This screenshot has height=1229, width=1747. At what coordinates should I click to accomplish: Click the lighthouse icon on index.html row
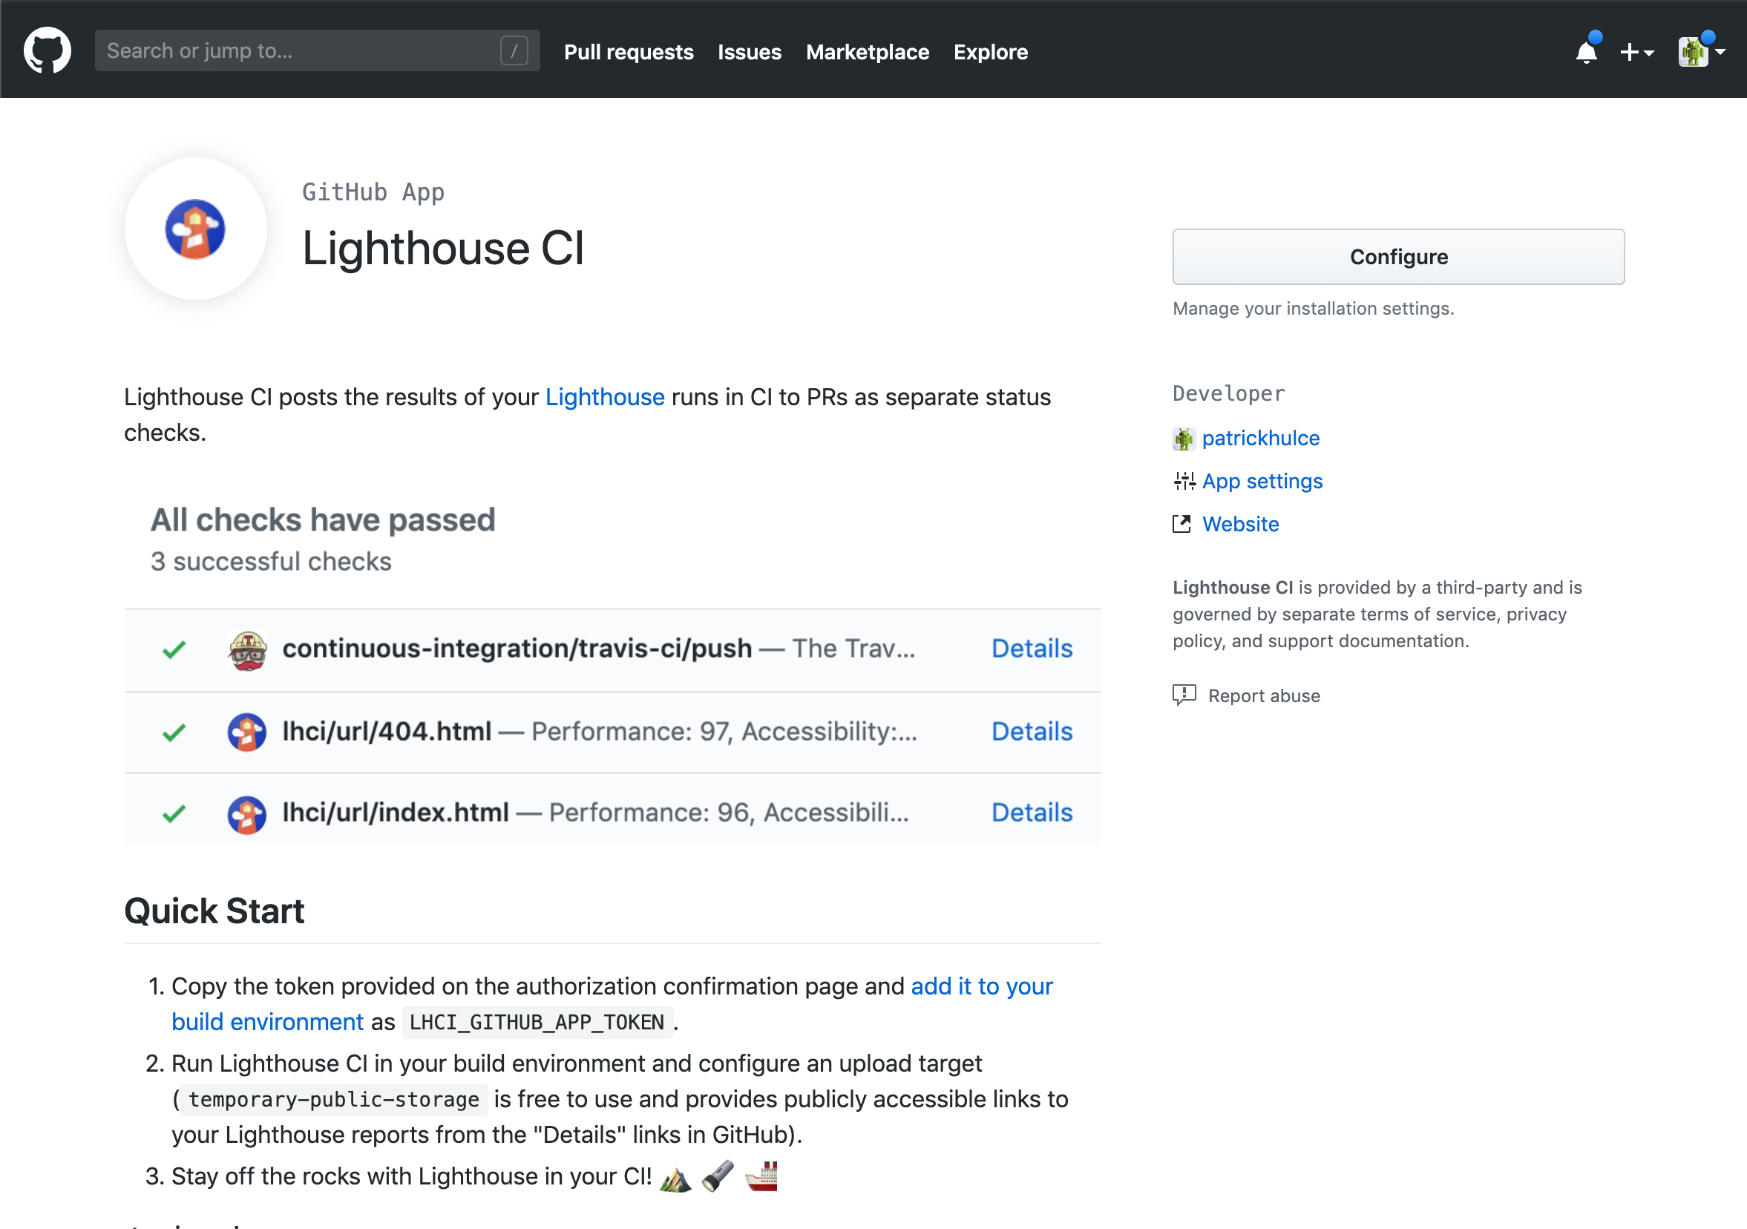click(247, 815)
